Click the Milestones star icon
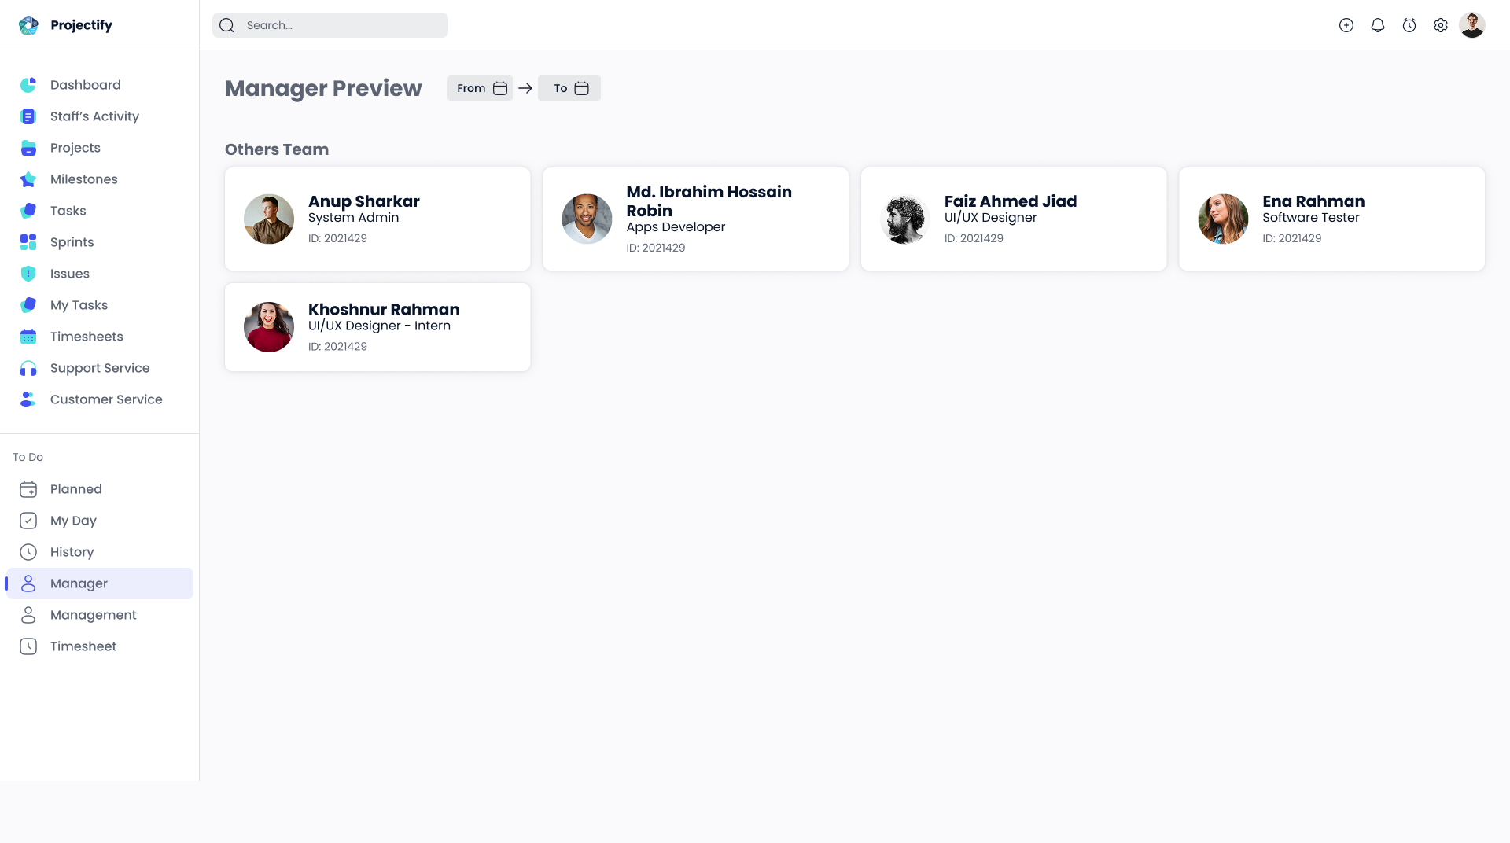The image size is (1510, 843). point(28,179)
